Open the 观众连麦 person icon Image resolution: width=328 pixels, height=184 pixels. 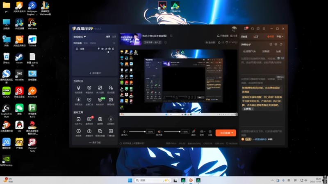tap(111, 88)
